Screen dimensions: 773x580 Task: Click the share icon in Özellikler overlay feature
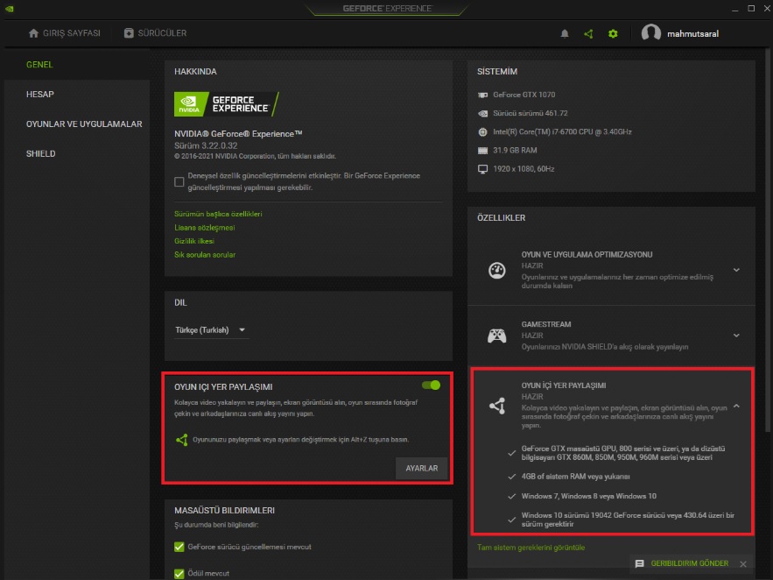497,406
